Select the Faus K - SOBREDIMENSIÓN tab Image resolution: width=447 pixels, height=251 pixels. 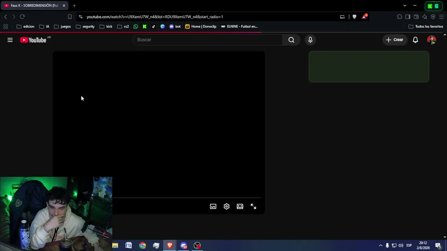coord(34,6)
